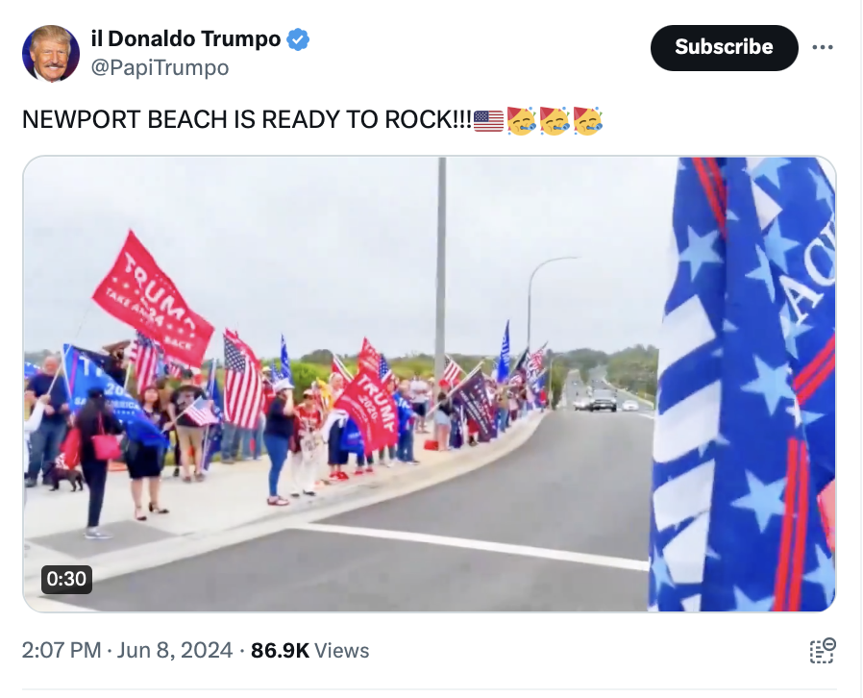
Task: Click the last party-face emoji in the post
Action: coord(588,120)
